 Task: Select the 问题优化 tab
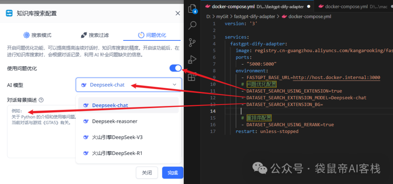(152, 35)
